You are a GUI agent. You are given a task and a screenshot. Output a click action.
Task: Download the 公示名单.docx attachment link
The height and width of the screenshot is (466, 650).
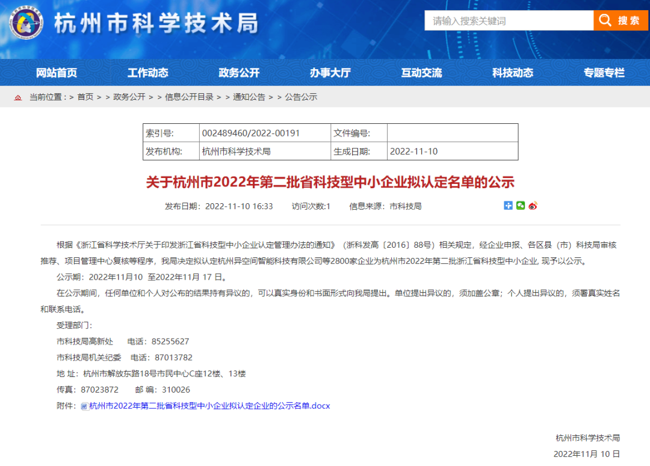209,406
